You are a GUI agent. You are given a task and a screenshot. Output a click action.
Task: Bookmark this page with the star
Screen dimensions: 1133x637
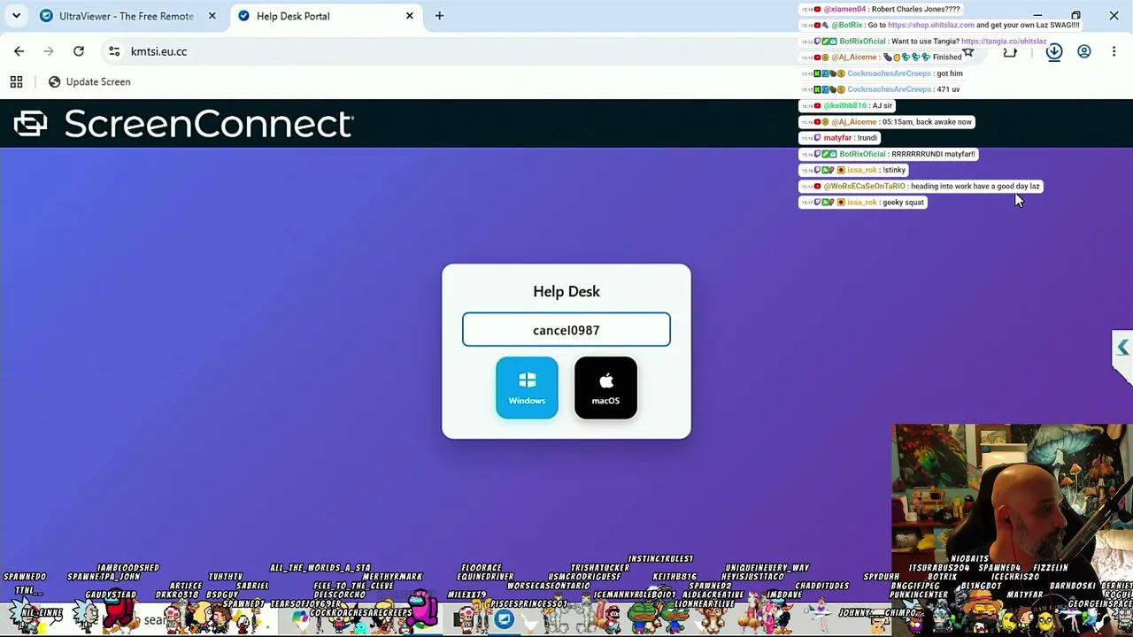click(x=968, y=52)
